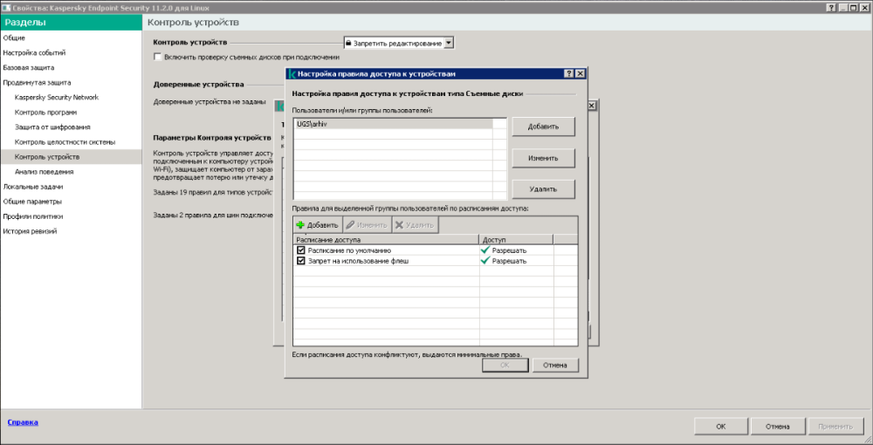Select the UGS\arhiv user entry

click(x=393, y=124)
